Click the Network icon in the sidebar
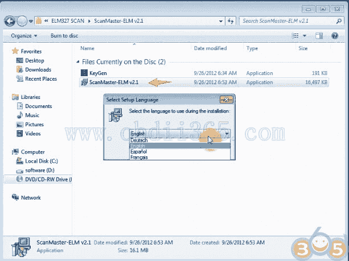Viewport: 349px width, 261px height. click(x=15, y=197)
